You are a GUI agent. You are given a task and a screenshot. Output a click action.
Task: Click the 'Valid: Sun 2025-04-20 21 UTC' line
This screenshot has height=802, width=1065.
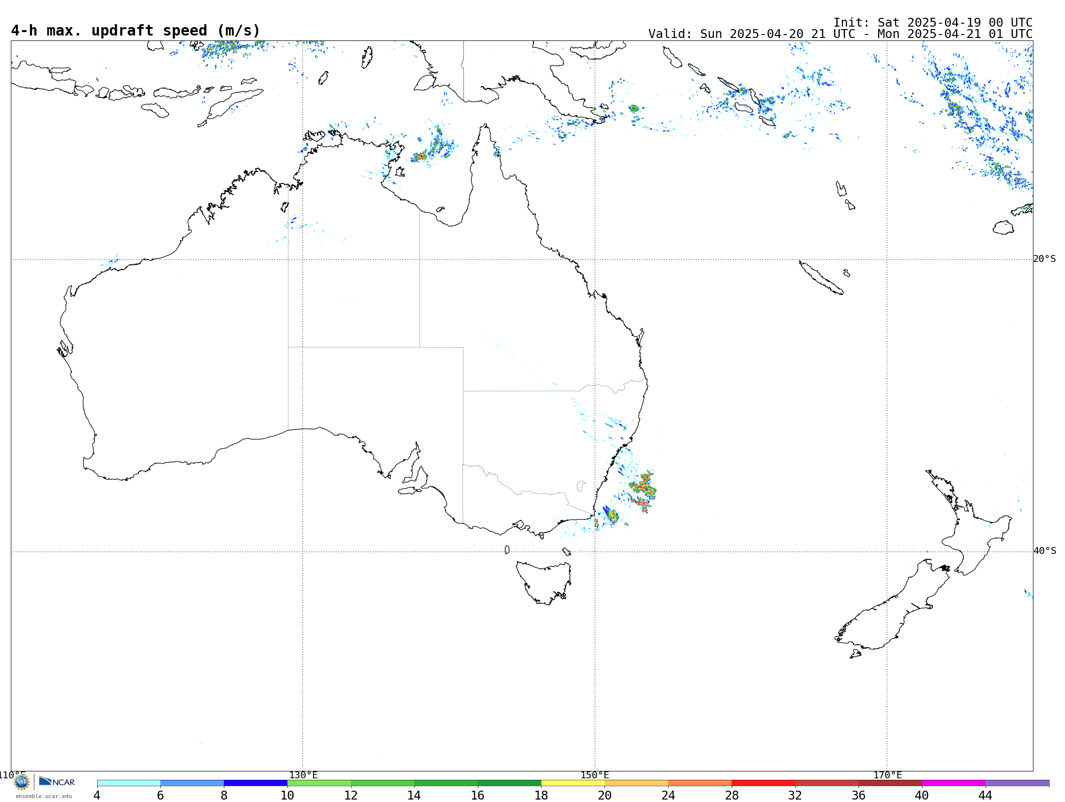tap(840, 34)
